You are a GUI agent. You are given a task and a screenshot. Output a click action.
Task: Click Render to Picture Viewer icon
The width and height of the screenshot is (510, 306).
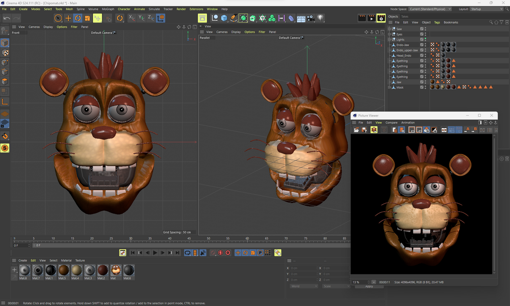tap(371, 18)
